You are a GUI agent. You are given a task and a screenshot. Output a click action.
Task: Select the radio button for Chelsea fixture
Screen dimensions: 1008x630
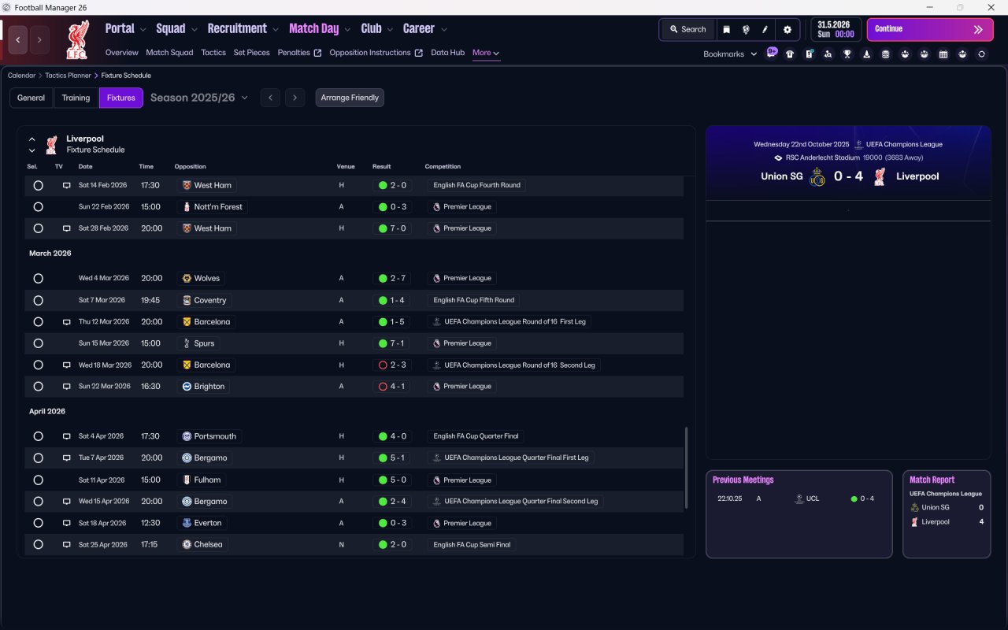(38, 545)
